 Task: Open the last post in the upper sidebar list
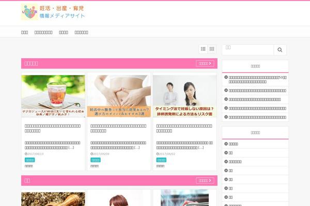click(x=257, y=117)
